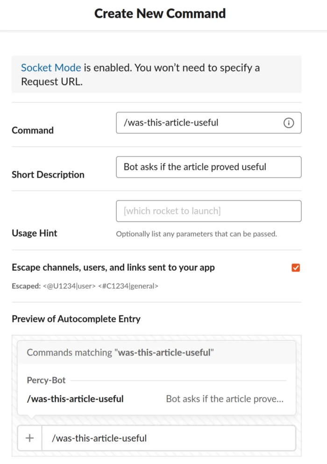Select the Command field info tooltip icon
Screen dimensions: 327x464
tap(289, 123)
